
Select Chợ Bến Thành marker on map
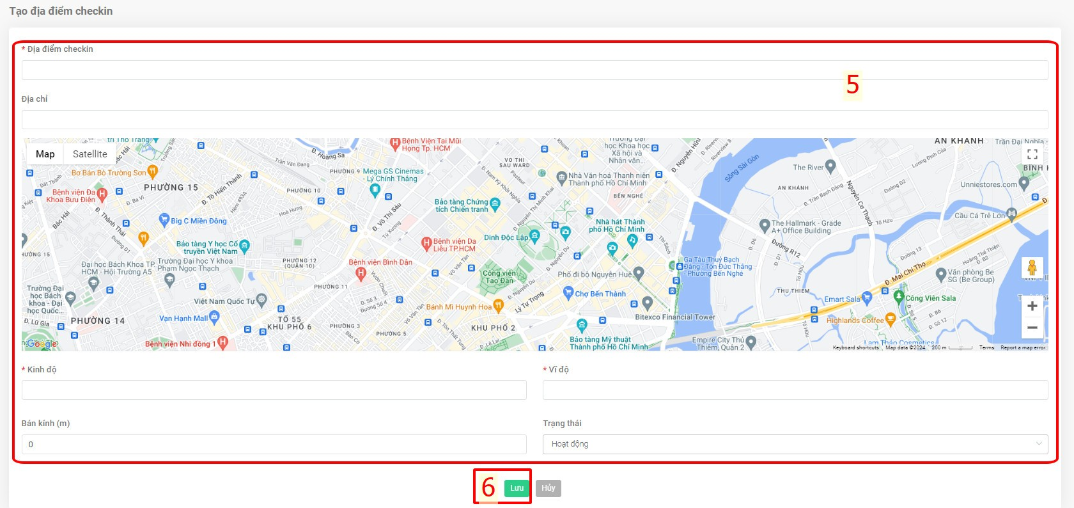coord(568,292)
